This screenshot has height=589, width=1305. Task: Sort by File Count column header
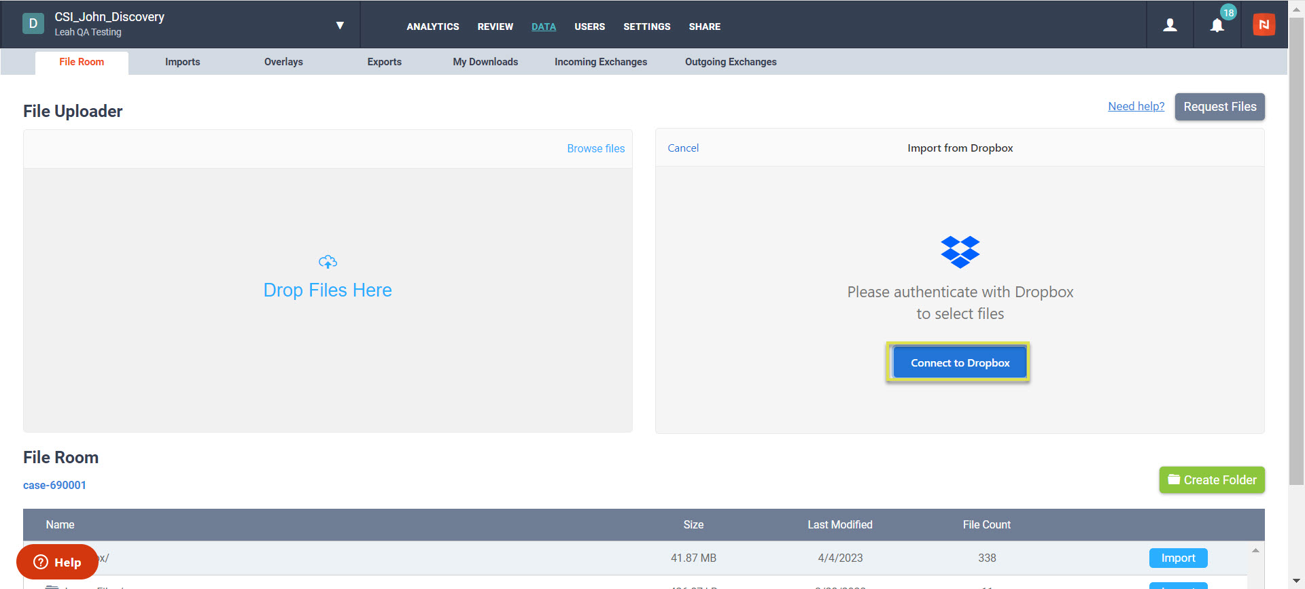(x=986, y=524)
